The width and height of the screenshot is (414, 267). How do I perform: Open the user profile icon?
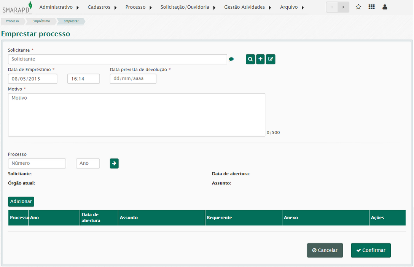385,7
